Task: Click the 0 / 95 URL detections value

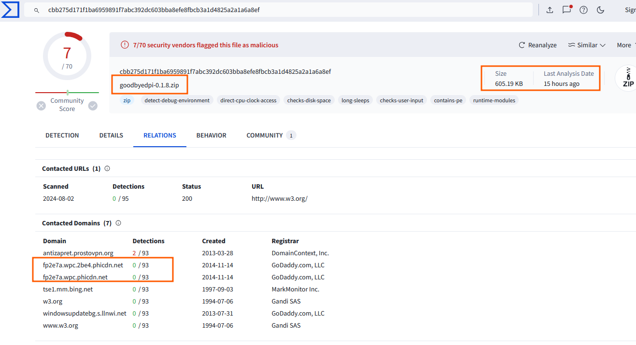Action: click(121, 198)
